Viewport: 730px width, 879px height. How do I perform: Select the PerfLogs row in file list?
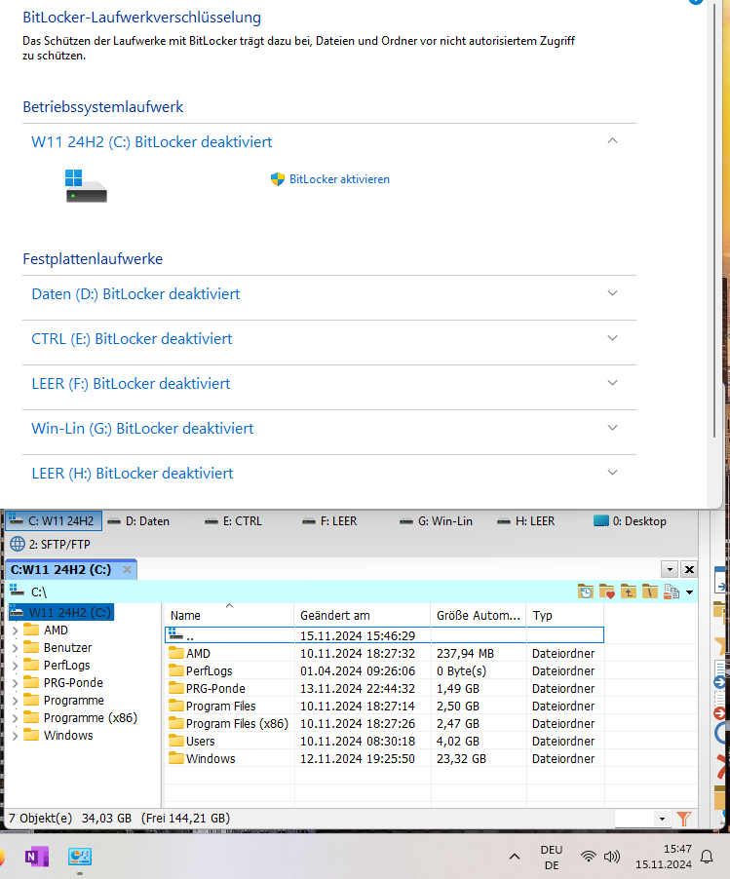(384, 670)
